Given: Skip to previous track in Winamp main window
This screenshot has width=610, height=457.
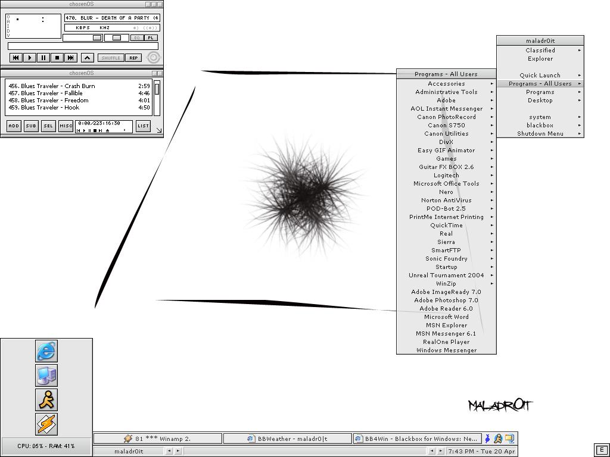Looking at the screenshot, I should pos(15,58).
